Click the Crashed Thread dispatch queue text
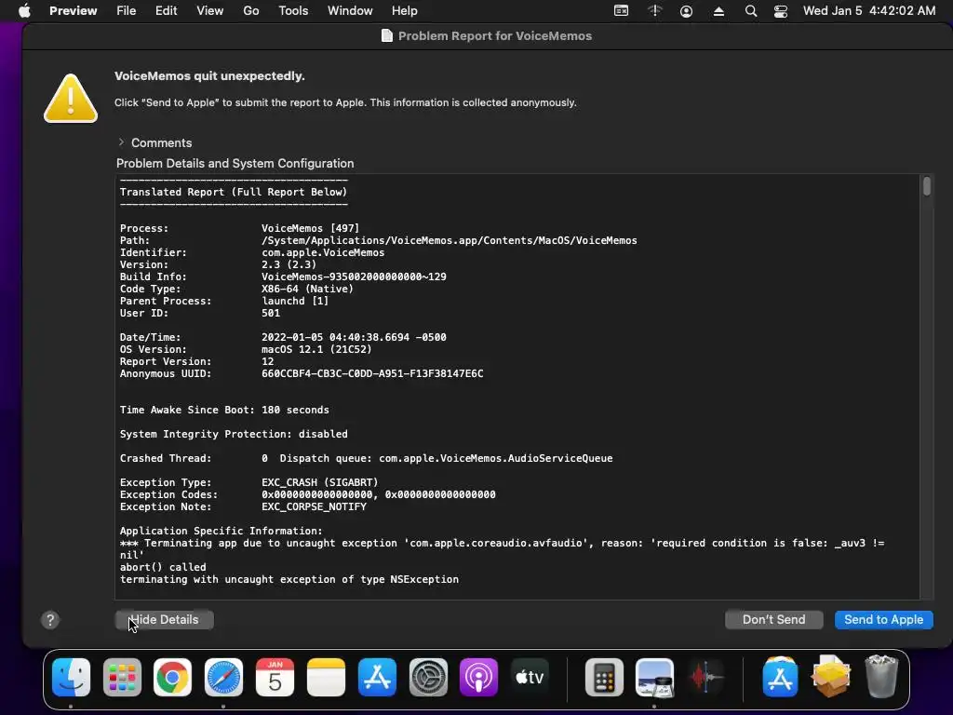This screenshot has height=715, width=953. coord(437,458)
